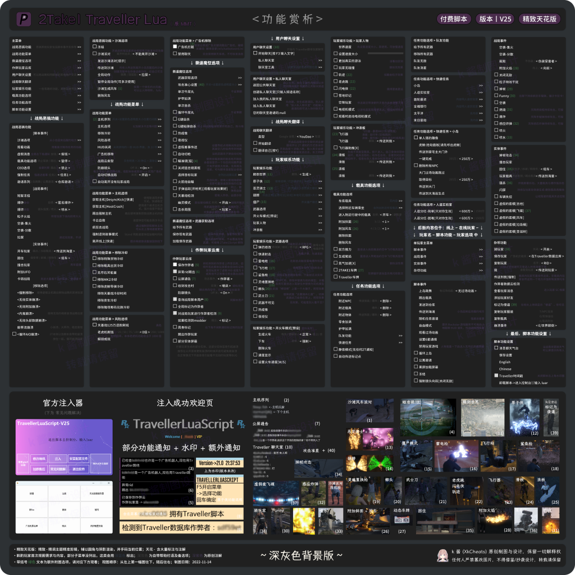Image resolution: width=575 pixels, height=575 pixels.
Task: Uncheck the 广告机拦截 checkbox
Action: click(175, 47)
